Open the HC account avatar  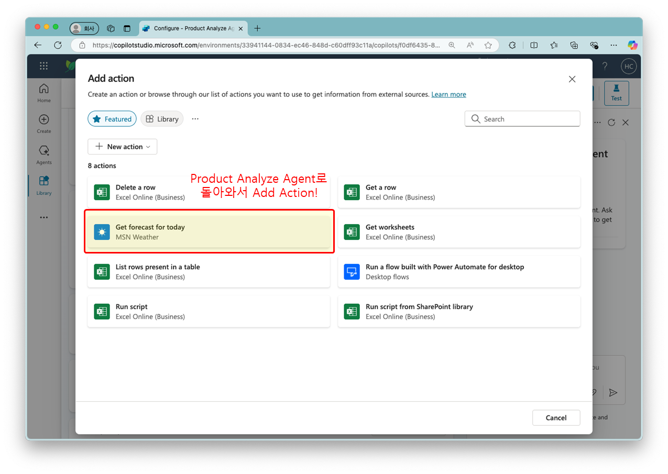pyautogui.click(x=628, y=66)
